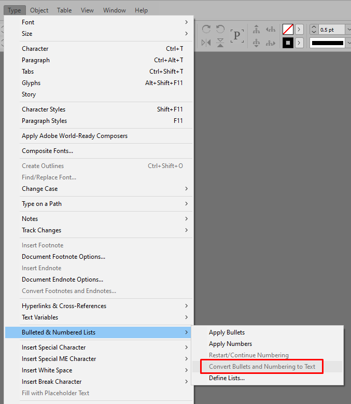Expand the Notes submenu
Image resolution: width=351 pixels, height=404 pixels.
[x=99, y=219]
